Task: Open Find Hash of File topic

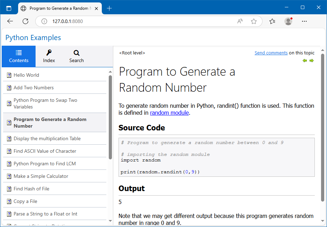Action: (x=55, y=189)
